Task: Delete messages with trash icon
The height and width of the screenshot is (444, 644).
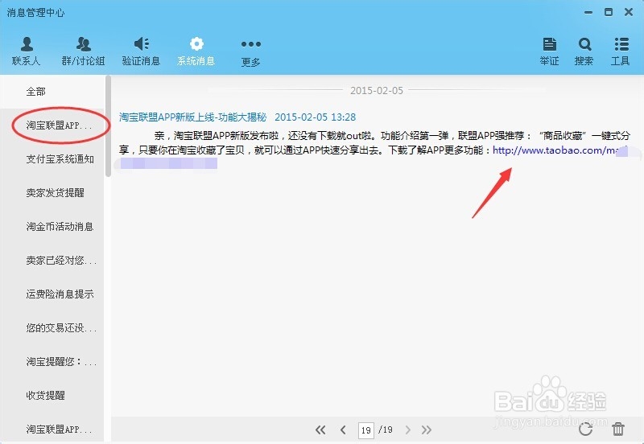Action: pos(618,430)
